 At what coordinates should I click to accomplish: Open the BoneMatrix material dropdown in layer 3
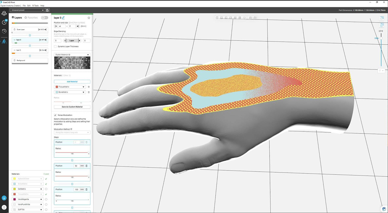point(70,92)
